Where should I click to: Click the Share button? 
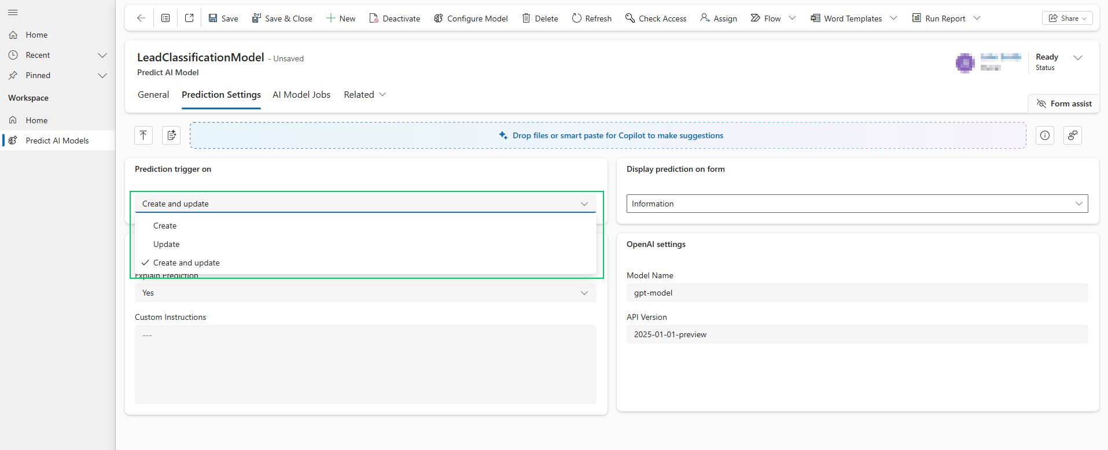[x=1067, y=19]
